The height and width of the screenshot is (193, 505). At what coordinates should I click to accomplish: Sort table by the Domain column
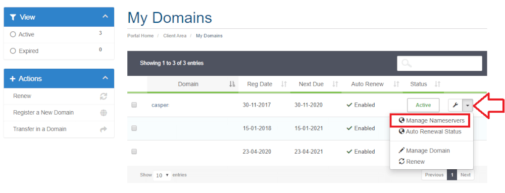tap(193, 84)
